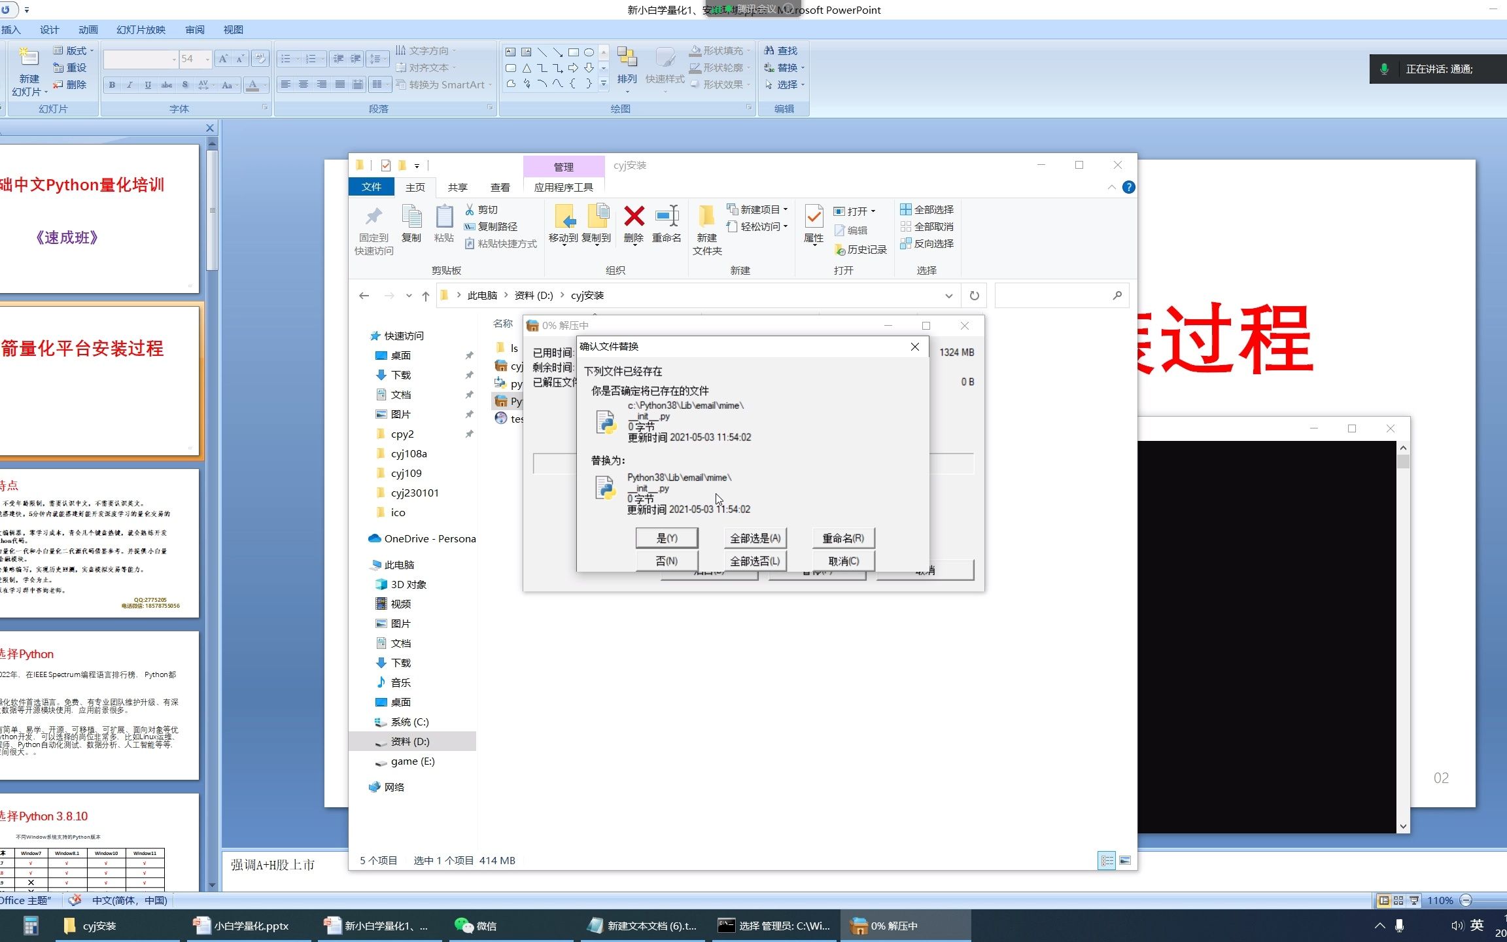Collapse the Explorer ribbon with the chevron
The width and height of the screenshot is (1507, 942).
click(x=1111, y=188)
